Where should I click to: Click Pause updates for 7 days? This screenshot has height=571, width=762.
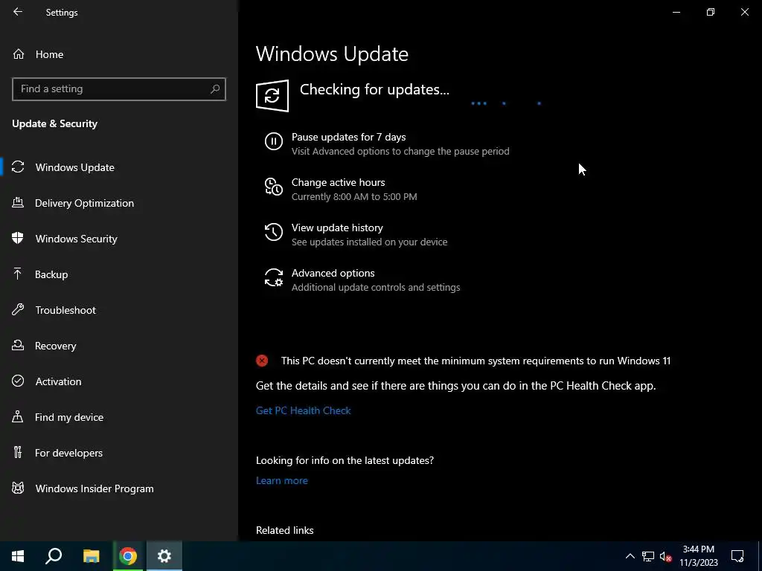tap(348, 137)
